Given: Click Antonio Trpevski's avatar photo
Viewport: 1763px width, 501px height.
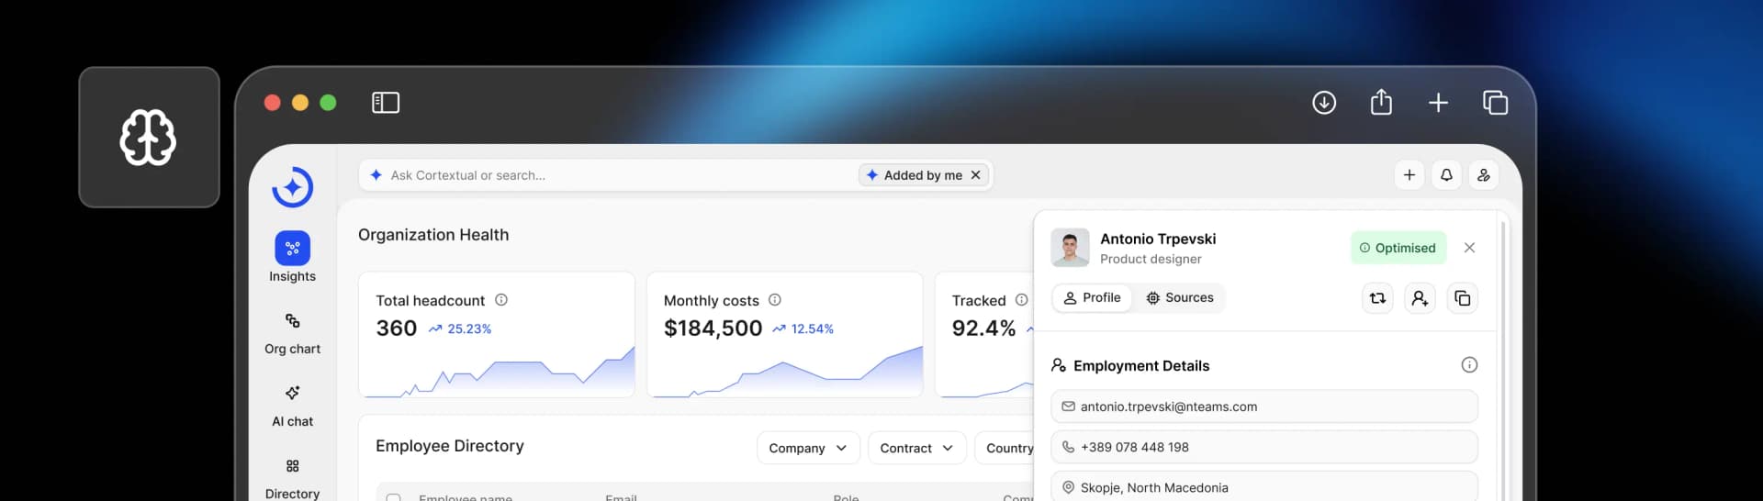Looking at the screenshot, I should 1070,248.
